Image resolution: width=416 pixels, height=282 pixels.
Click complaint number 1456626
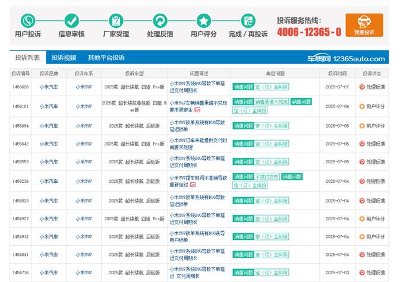tap(21, 87)
